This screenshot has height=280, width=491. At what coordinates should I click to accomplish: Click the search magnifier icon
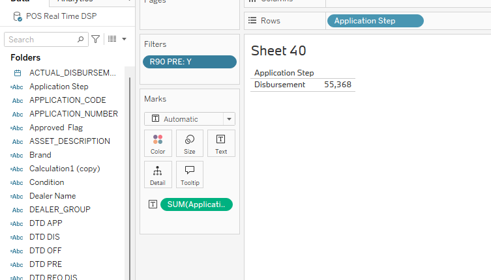tap(80, 40)
